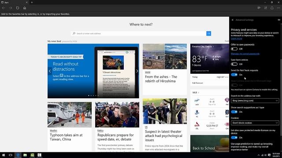Click the search go arrow button
Image resolution: width=282 pixels, height=158 pixels.
pyautogui.click(x=208, y=33)
